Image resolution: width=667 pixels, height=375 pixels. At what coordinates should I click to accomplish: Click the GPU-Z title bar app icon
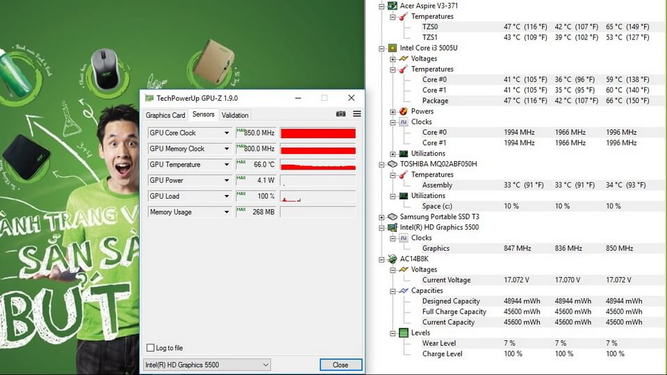point(149,98)
